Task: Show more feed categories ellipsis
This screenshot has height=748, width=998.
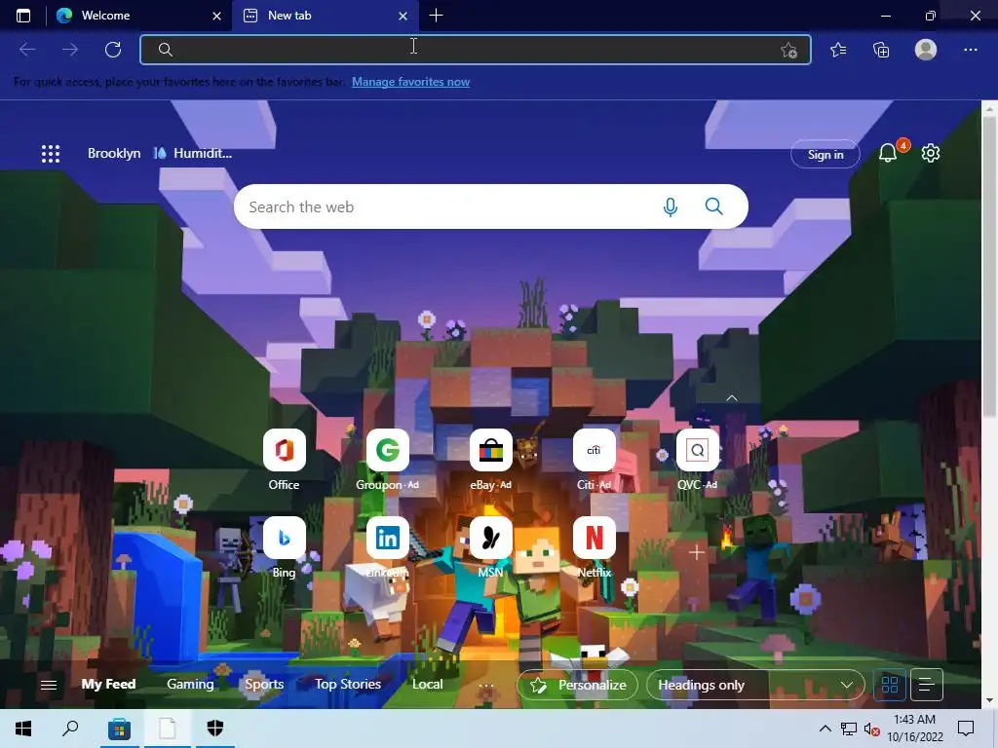Action: point(485,686)
